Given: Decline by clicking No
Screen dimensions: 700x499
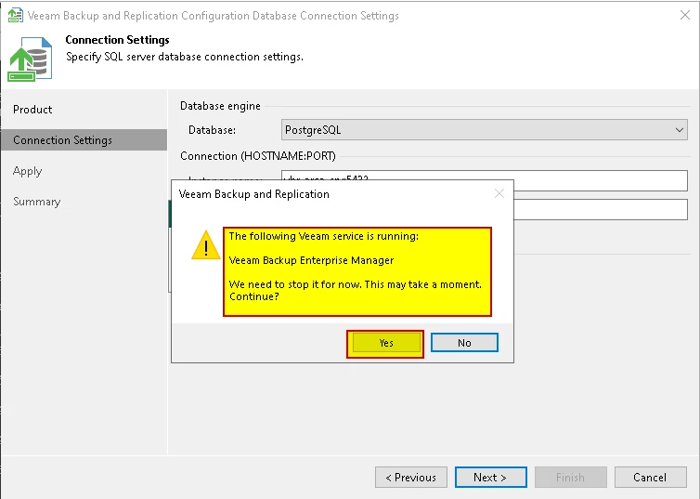Looking at the screenshot, I should coord(464,343).
